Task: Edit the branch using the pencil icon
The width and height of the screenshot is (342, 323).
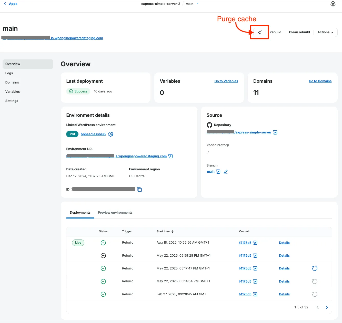Action: click(226, 172)
